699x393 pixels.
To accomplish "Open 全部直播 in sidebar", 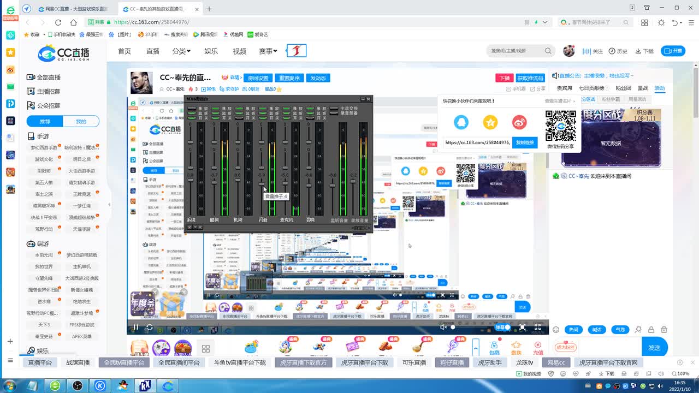I will pyautogui.click(x=44, y=77).
